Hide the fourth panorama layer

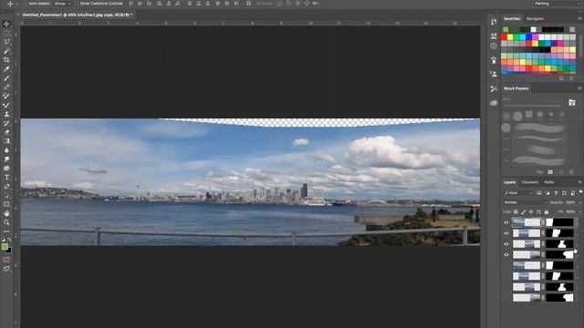click(x=506, y=255)
